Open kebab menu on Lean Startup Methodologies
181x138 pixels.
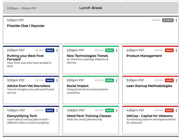click(x=176, y=80)
